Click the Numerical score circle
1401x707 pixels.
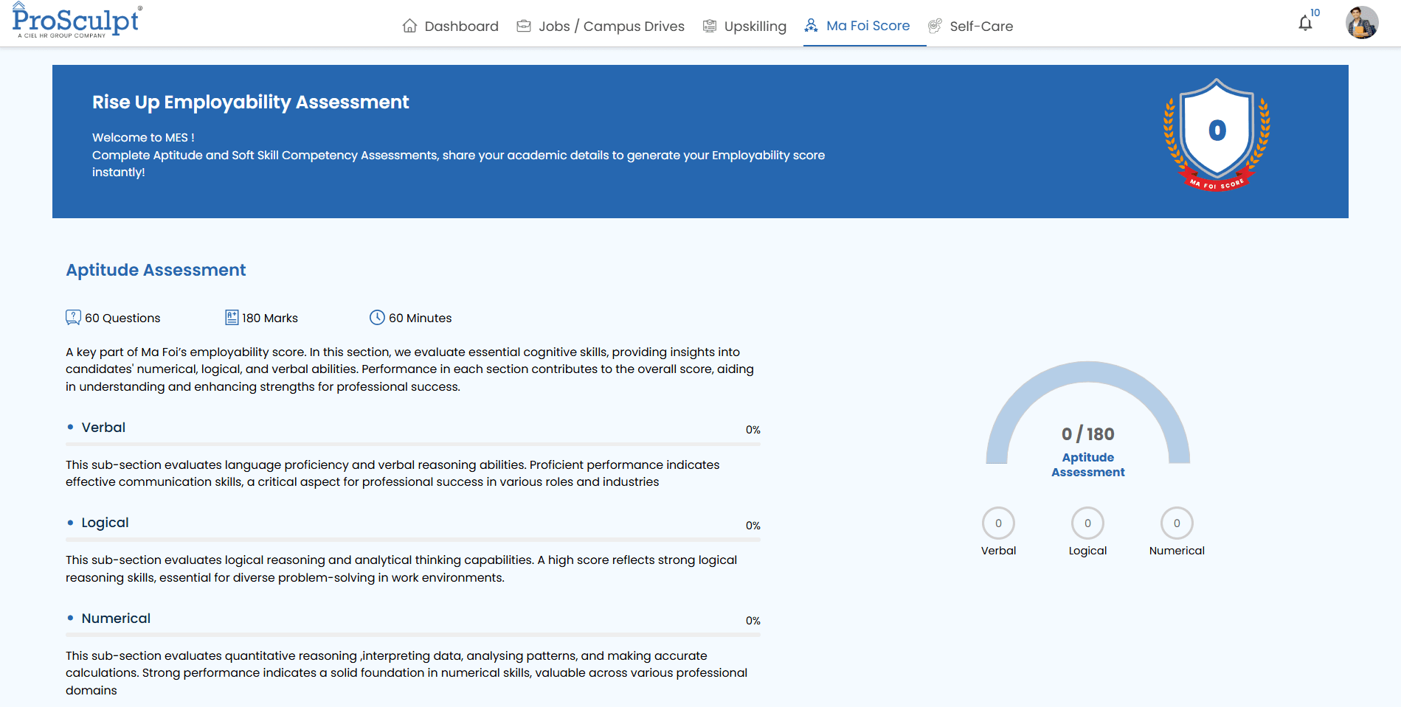coord(1177,523)
